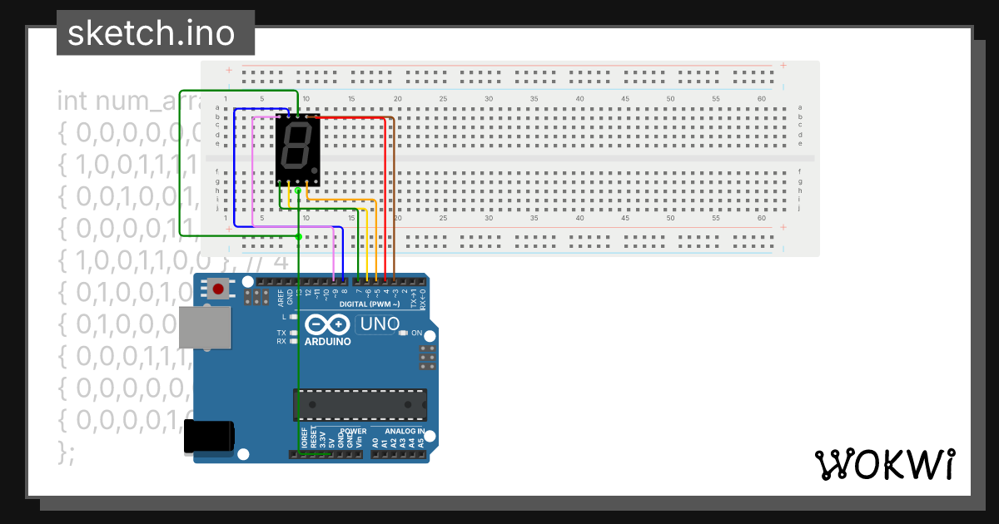Select digital pin 13 socket

tap(298, 281)
